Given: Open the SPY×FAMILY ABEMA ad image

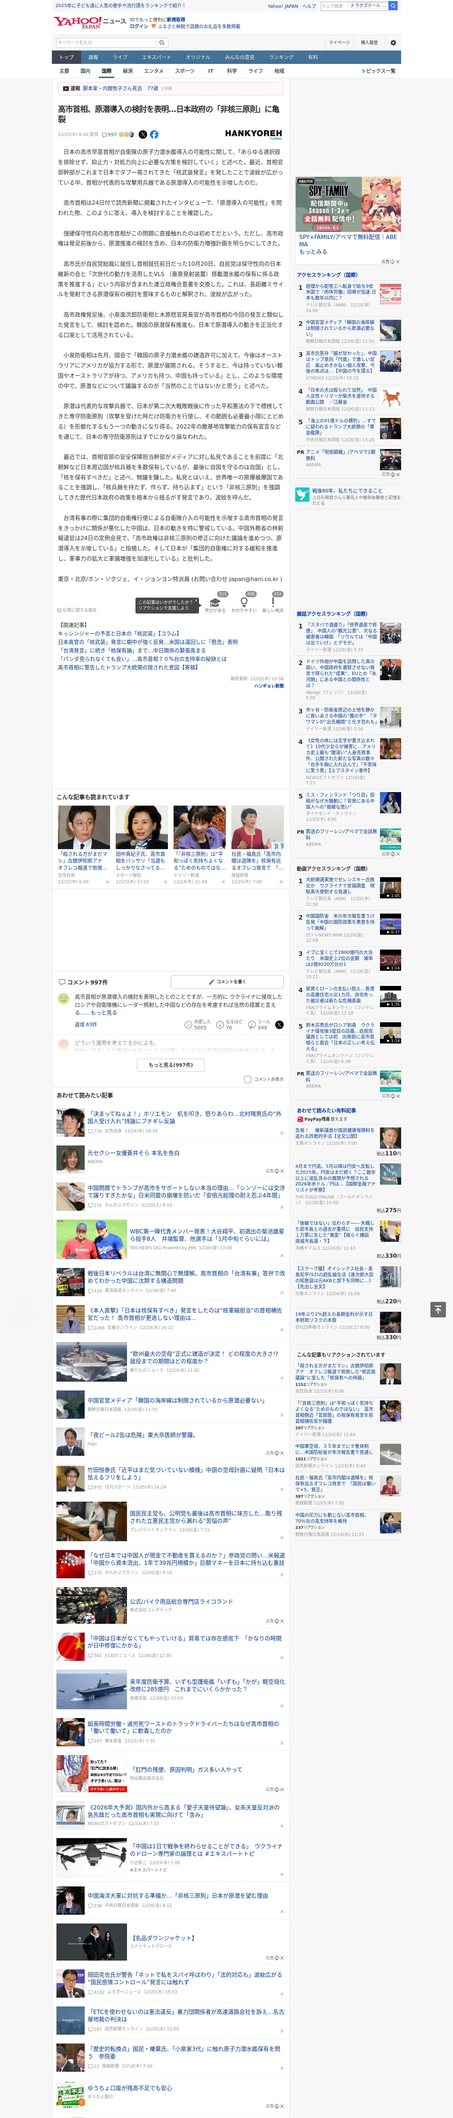Looking at the screenshot, I should point(349,205).
